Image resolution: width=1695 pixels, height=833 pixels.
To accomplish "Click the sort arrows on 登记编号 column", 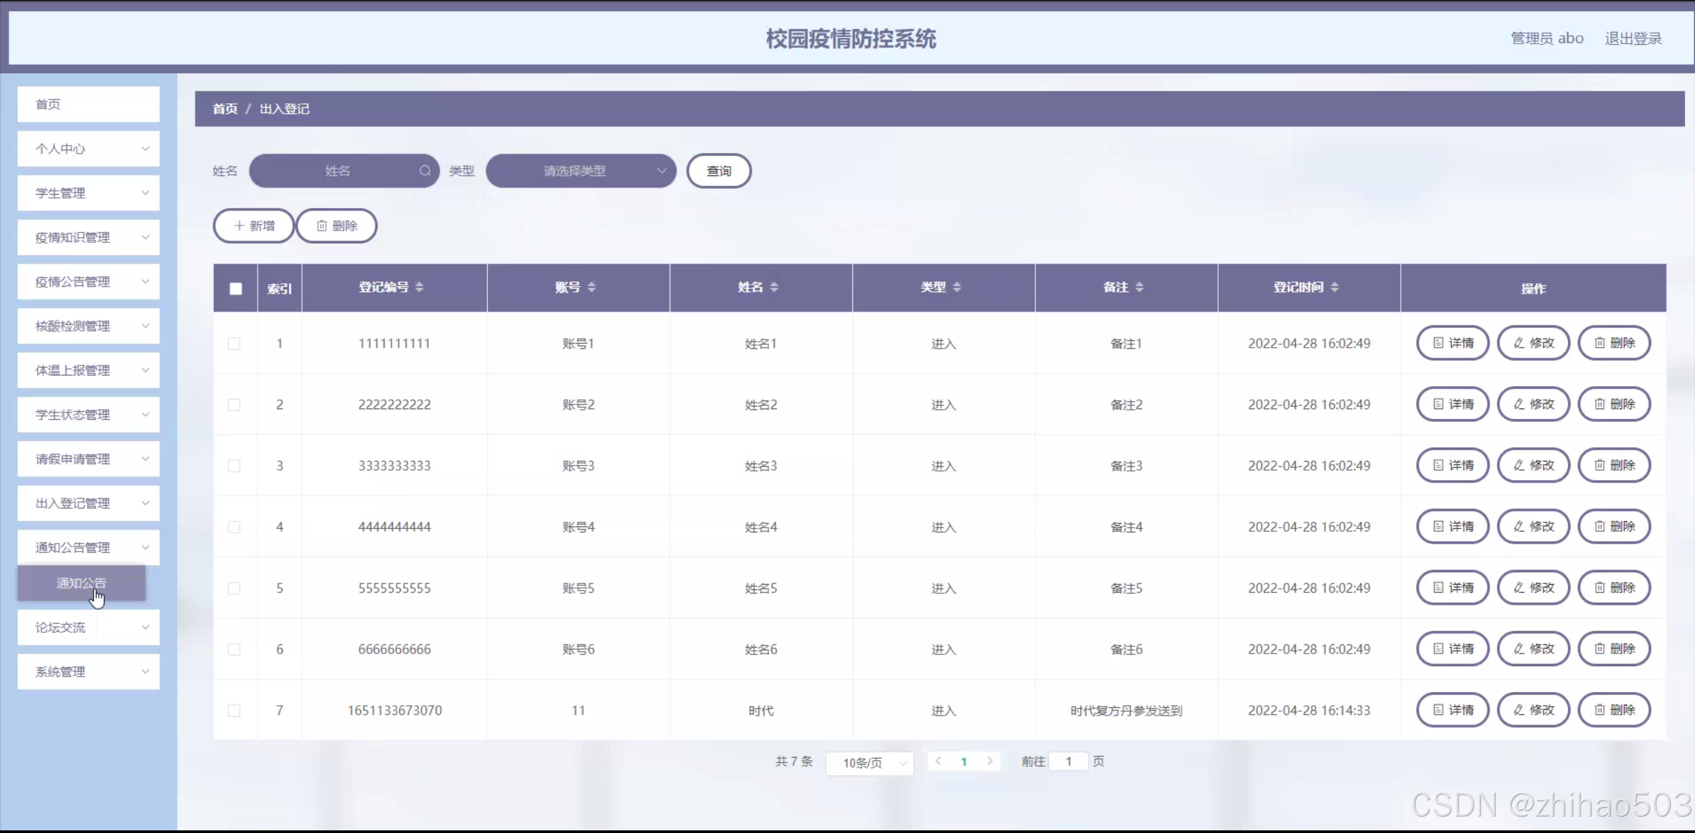I will 419,287.
